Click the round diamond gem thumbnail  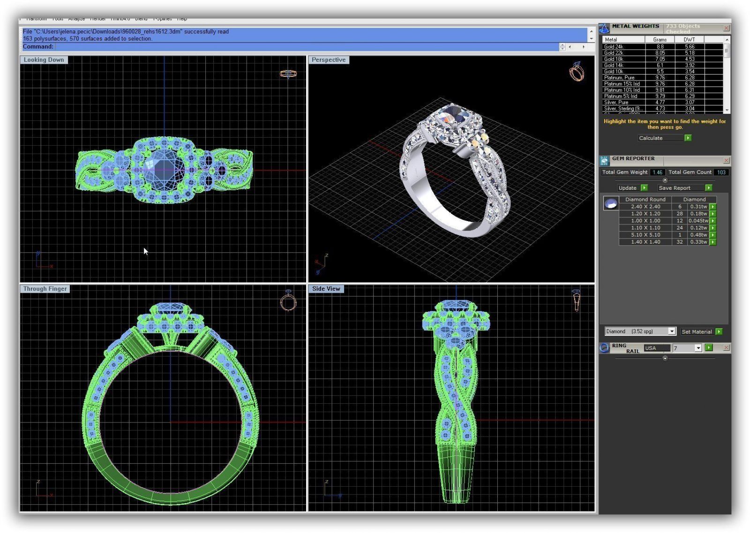point(611,203)
